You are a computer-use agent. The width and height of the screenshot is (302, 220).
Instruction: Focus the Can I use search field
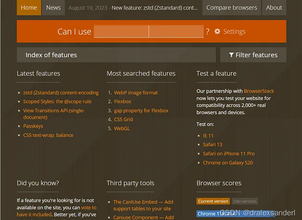(x=148, y=31)
